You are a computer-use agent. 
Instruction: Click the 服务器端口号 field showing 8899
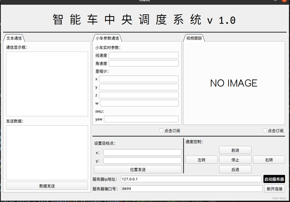tap(192, 189)
